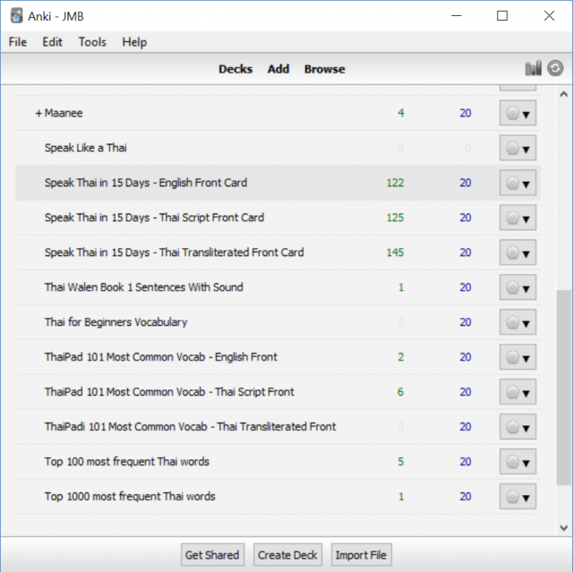573x572 pixels.
Task: Open the File menu
Action: click(x=18, y=42)
